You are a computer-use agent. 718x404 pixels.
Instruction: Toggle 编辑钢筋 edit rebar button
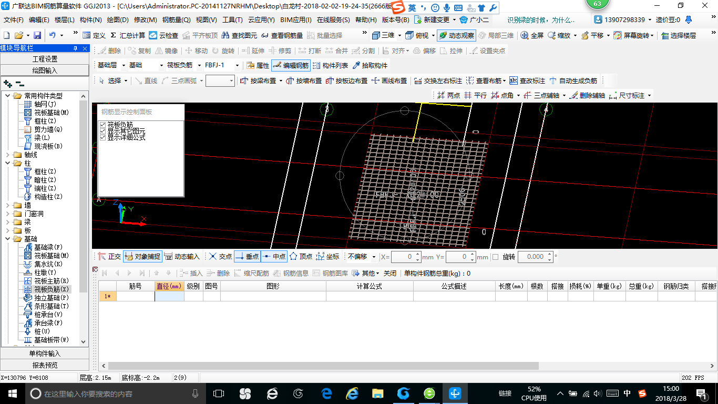[291, 65]
